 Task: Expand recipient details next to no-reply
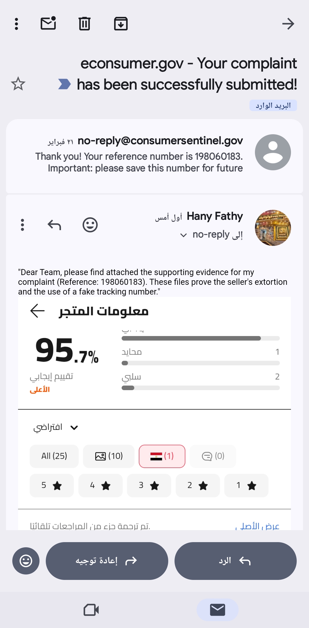183,235
